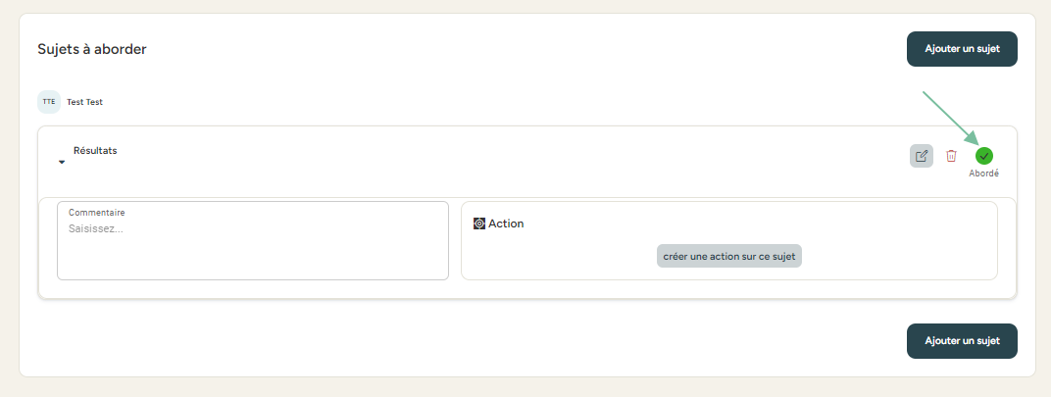Click the target icon beside Action

point(479,223)
